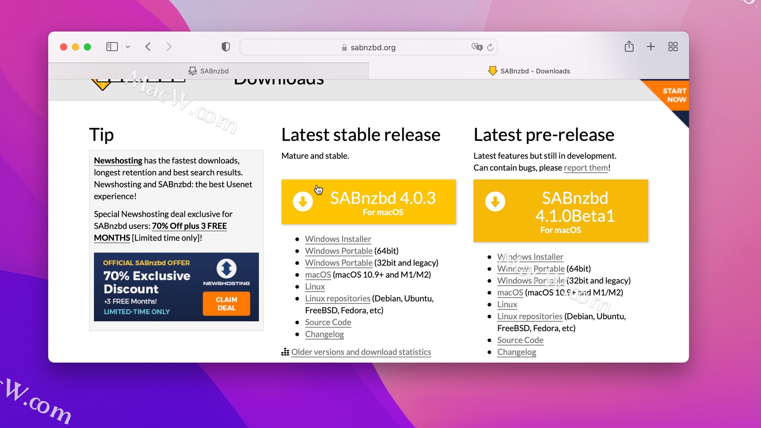Screen dimensions: 761x428
Task: Click the statistics bar chart icon
Action: [x=285, y=352]
